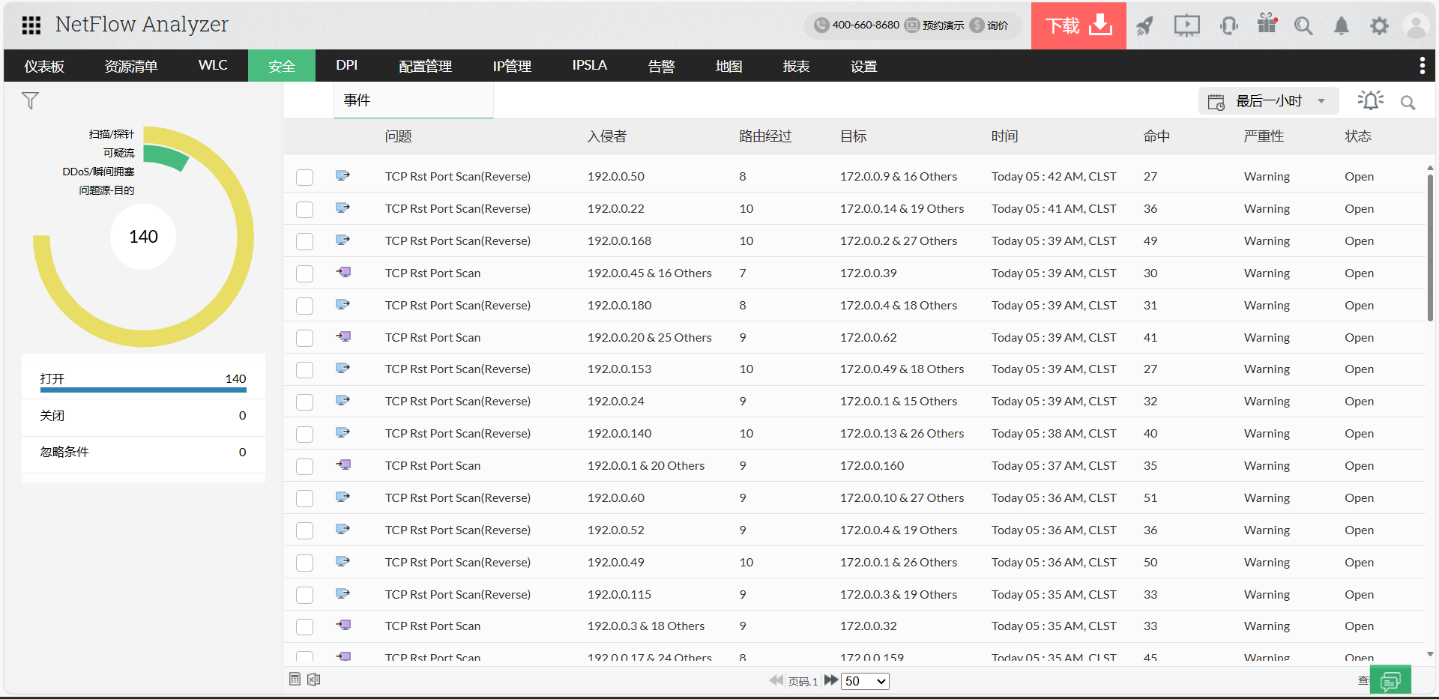Image resolution: width=1439 pixels, height=699 pixels.
Task: Open the notification bell icon
Action: (x=1341, y=26)
